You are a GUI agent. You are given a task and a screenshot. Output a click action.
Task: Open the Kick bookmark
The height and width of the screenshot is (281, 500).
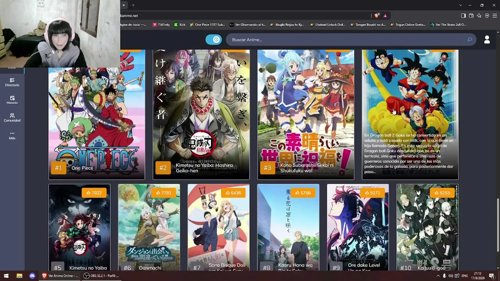coord(180,25)
